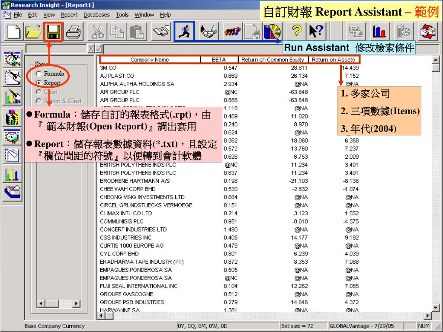The height and width of the screenshot is (332, 443).
Task: Click FUJI SEAL INTERNATIONAL INC row
Action: click(229, 286)
